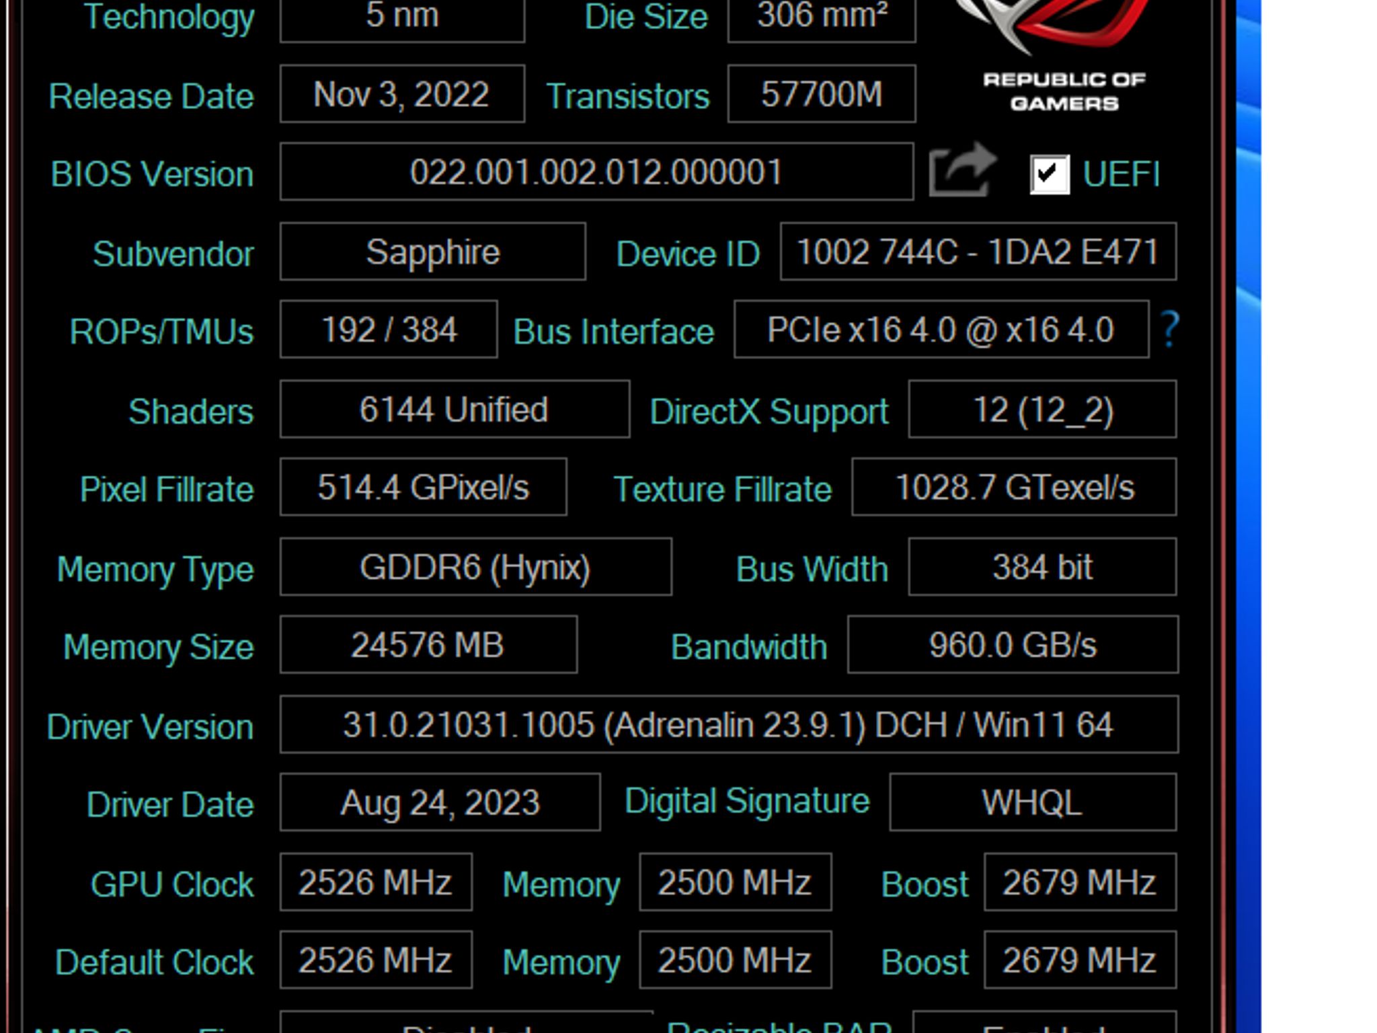Click the Subvendor field showing Sapphire
The width and height of the screenshot is (1377, 1033).
tap(432, 252)
